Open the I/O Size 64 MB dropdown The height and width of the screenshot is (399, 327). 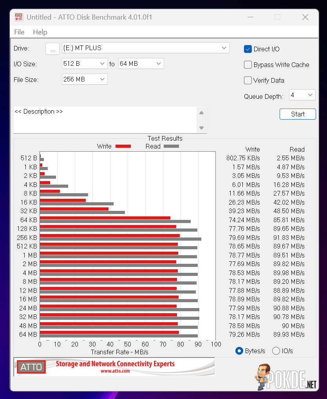click(141, 63)
